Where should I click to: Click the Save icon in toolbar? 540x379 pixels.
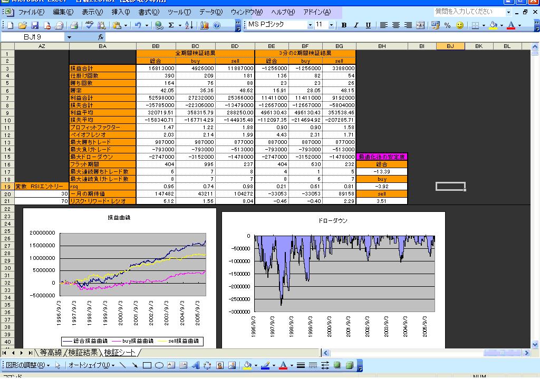point(35,25)
